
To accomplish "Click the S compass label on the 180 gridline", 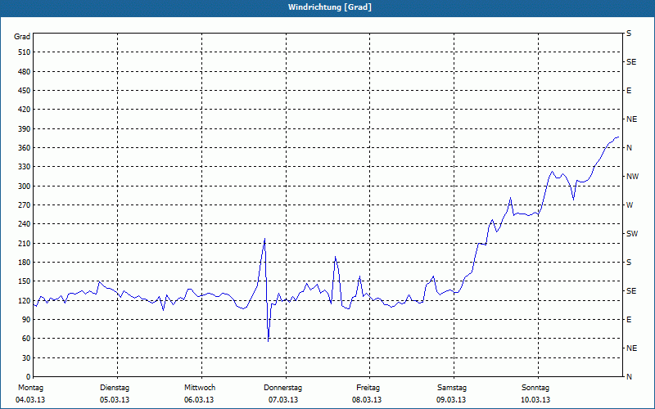I will click(x=629, y=263).
